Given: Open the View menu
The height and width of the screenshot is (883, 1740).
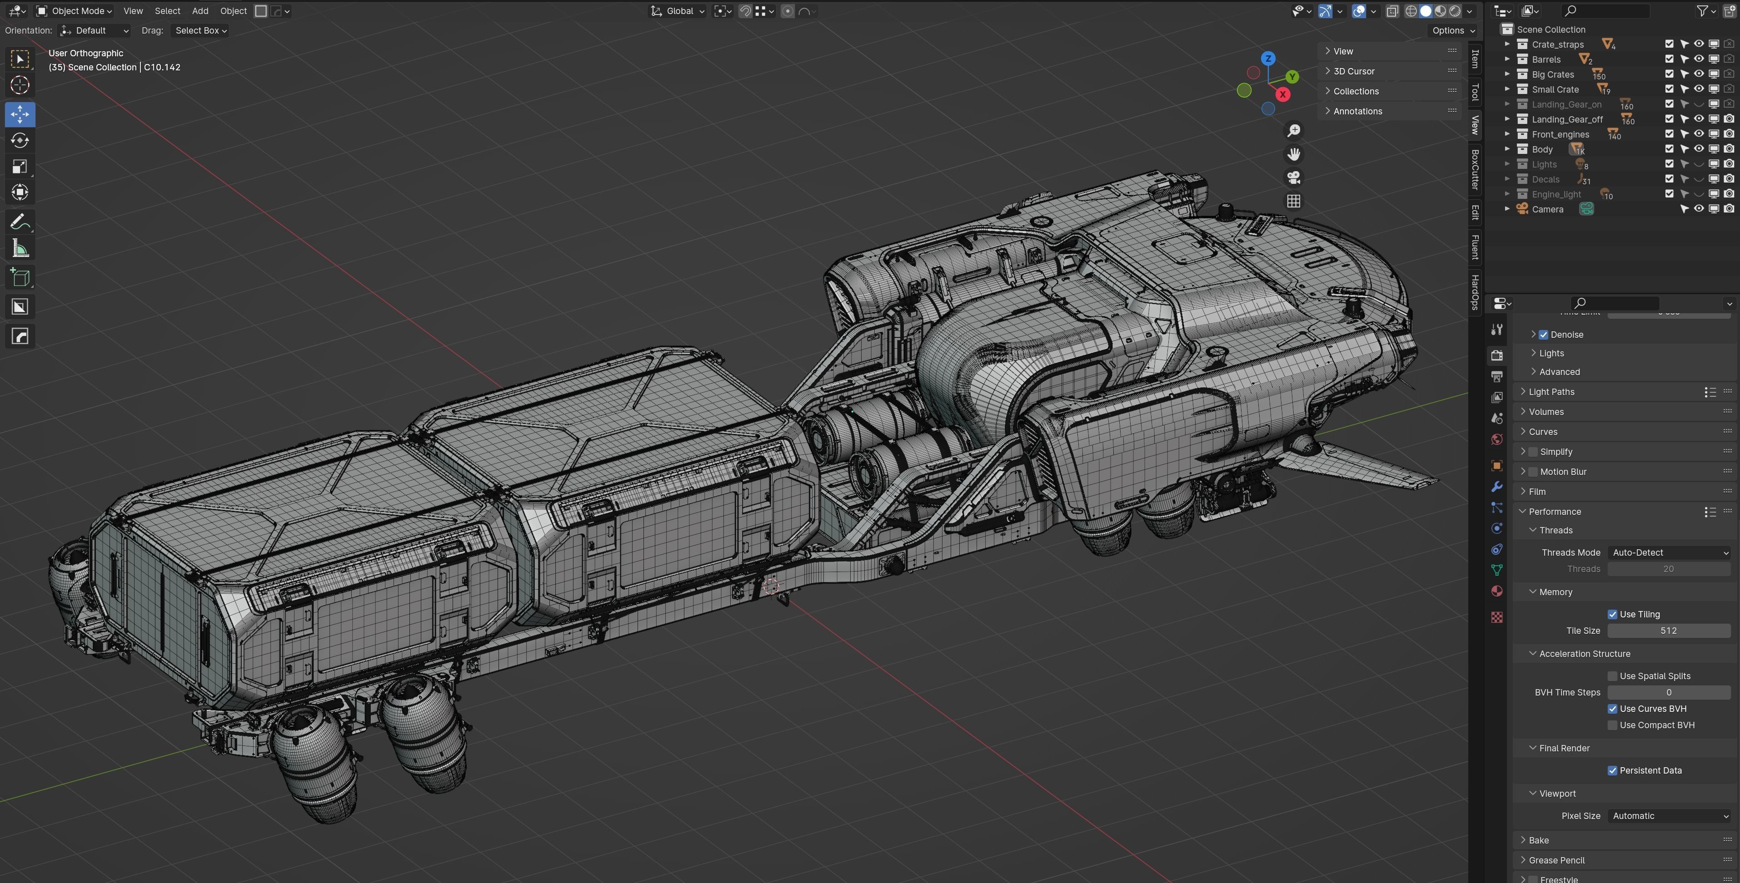Looking at the screenshot, I should 133,11.
